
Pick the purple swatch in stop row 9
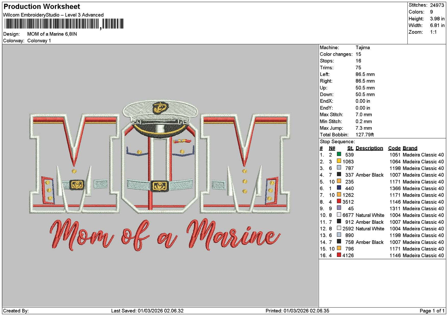(339, 208)
